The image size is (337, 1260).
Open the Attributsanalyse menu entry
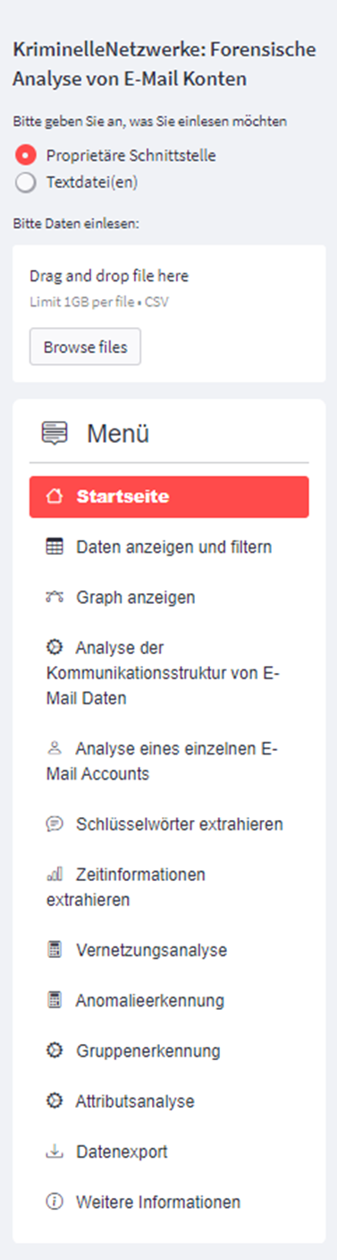[169, 1101]
